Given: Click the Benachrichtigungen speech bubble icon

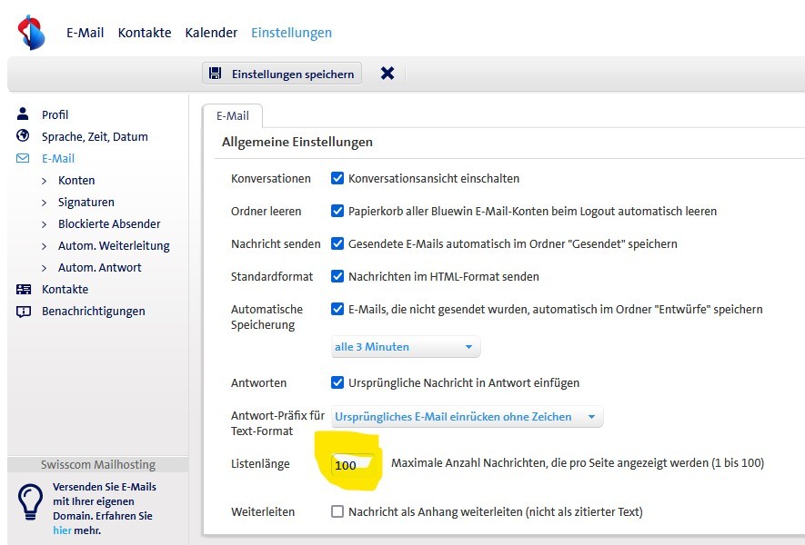Looking at the screenshot, I should 23,311.
